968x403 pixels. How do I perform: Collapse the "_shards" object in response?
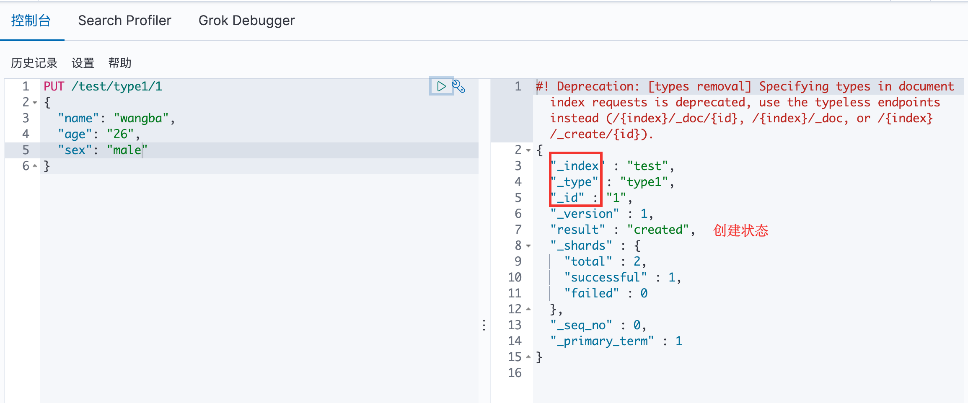tap(528, 245)
